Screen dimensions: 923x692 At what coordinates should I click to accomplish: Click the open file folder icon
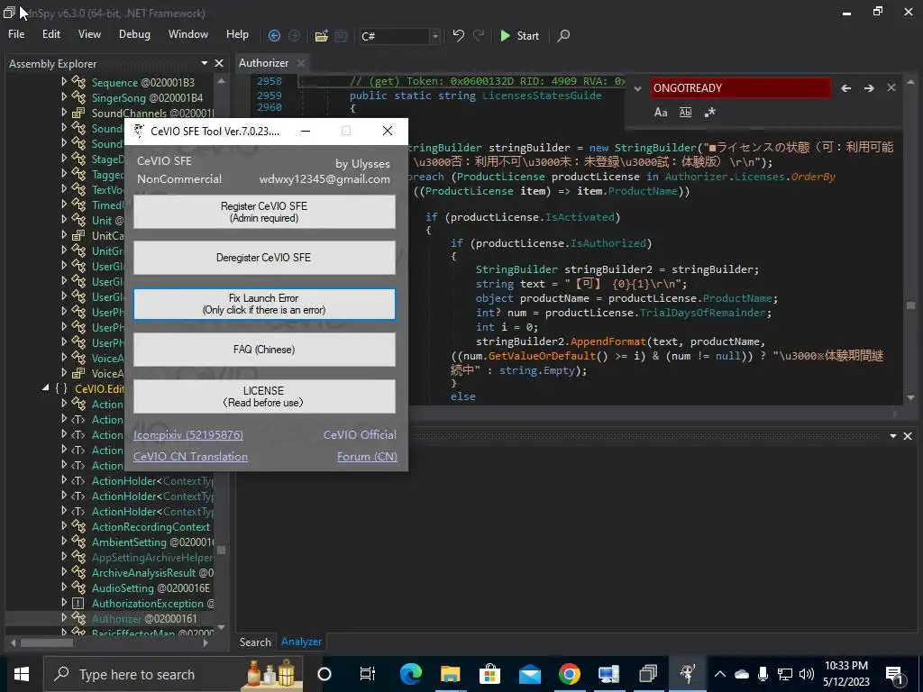(322, 36)
